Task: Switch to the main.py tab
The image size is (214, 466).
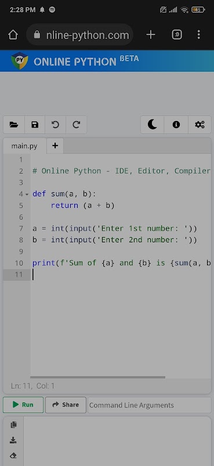Action: pos(24,146)
